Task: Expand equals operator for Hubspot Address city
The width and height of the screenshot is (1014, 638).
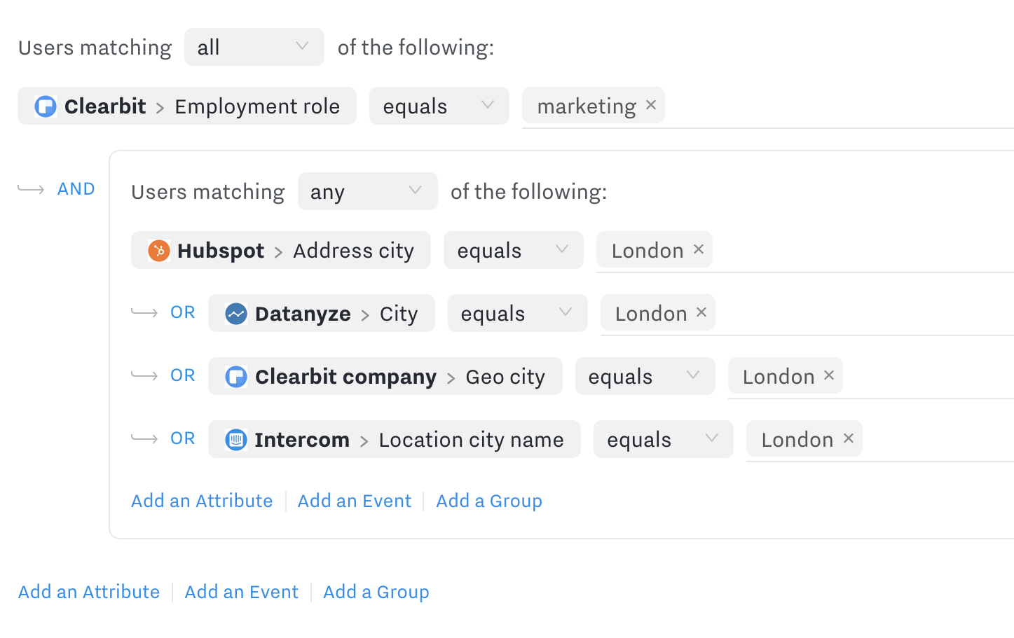Action: [x=513, y=250]
